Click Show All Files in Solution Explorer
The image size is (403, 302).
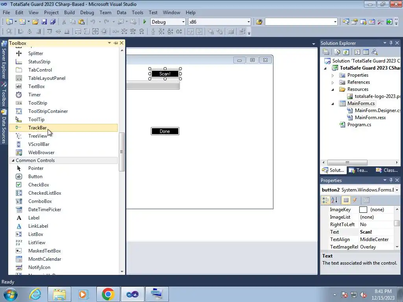(x=337, y=52)
